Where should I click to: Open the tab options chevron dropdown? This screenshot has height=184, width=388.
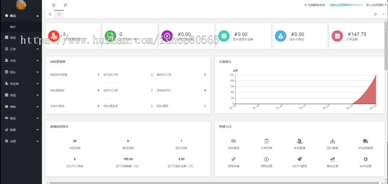tap(384, 14)
